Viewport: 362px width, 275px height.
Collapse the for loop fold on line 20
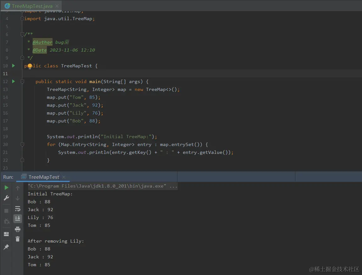coord(22,144)
